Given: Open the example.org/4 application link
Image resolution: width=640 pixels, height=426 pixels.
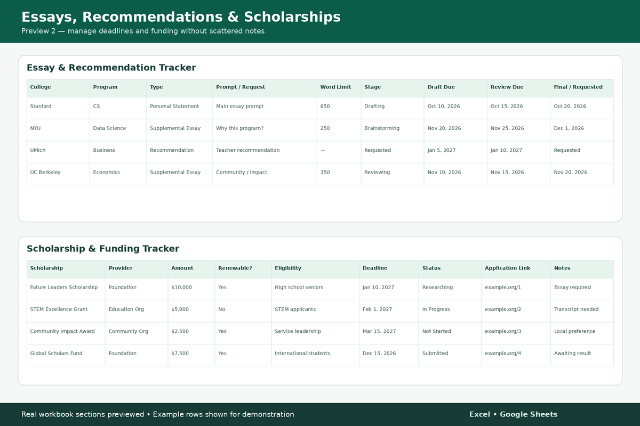Looking at the screenshot, I should (x=503, y=354).
